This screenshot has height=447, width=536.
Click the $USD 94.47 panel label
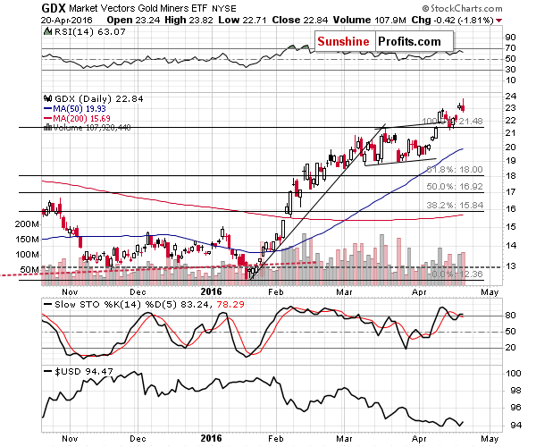(x=84, y=371)
